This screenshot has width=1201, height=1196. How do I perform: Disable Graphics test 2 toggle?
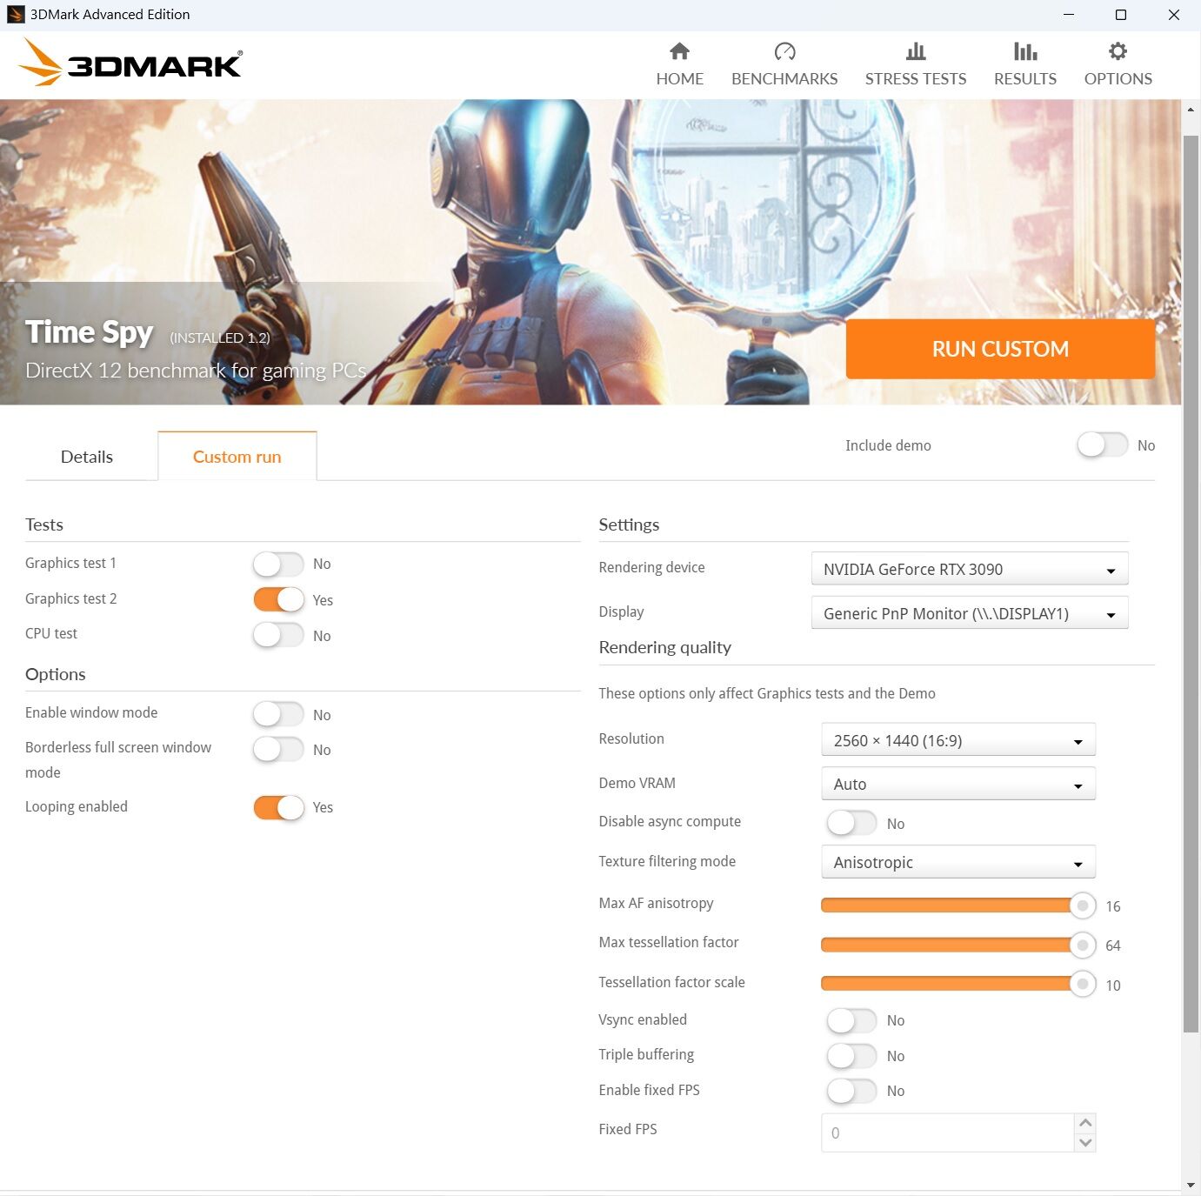click(x=278, y=600)
